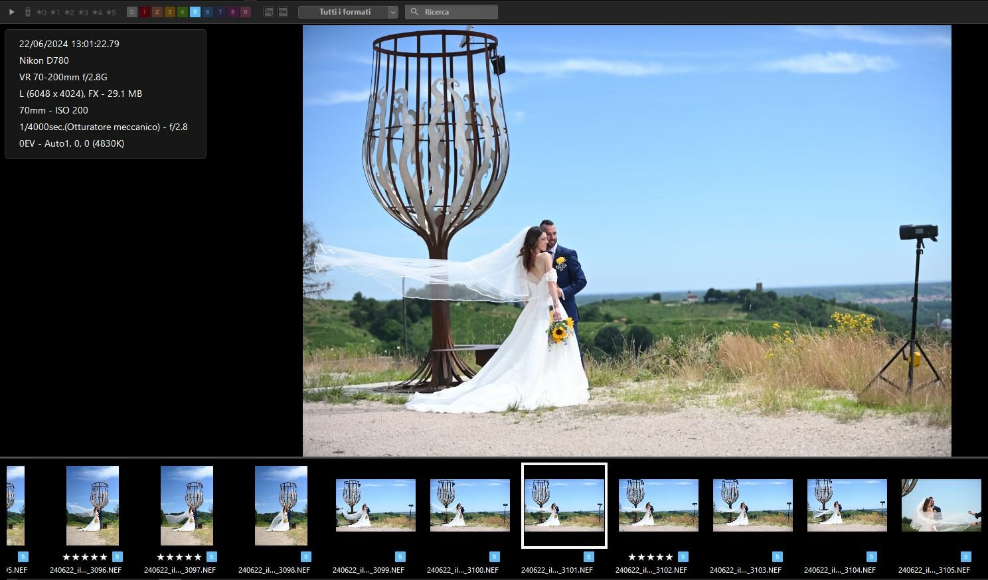Filter by 3-star rating icon
Screen dimensions: 988x580
(82, 12)
